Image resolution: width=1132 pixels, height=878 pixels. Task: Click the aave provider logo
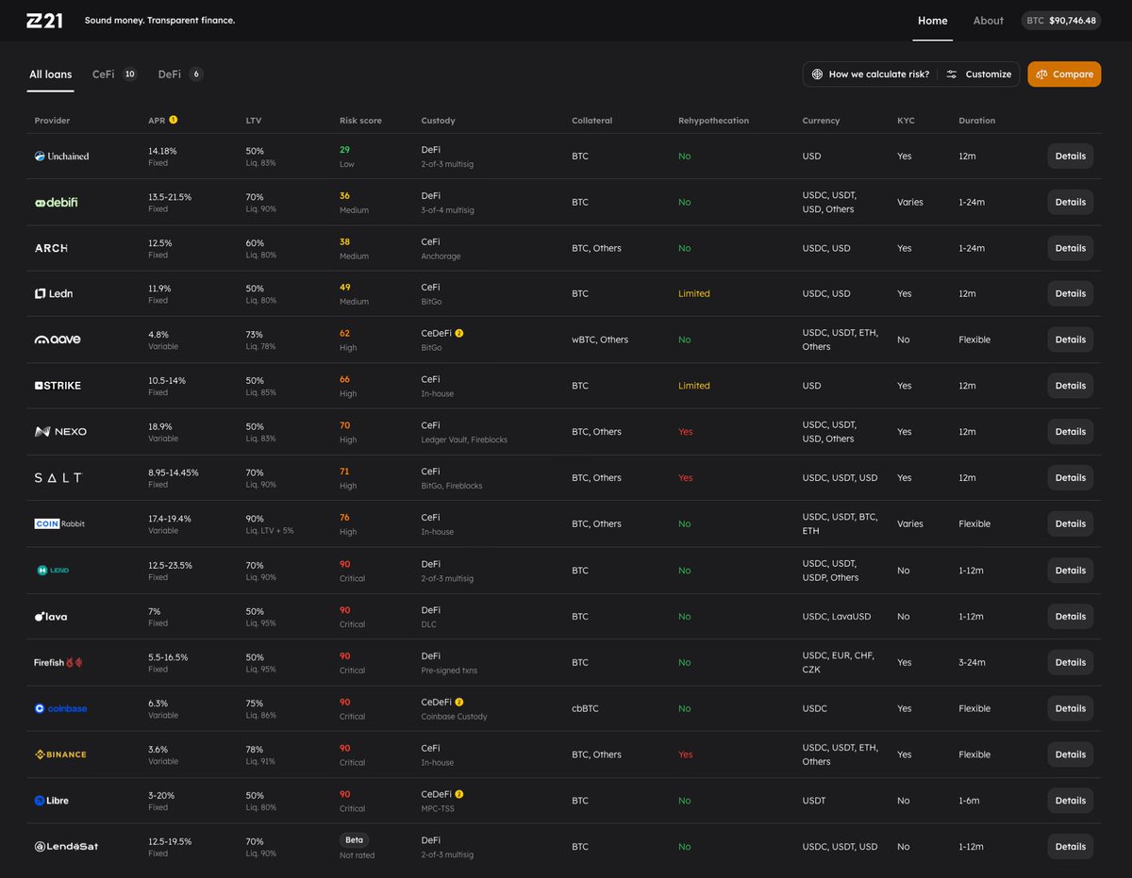point(58,340)
